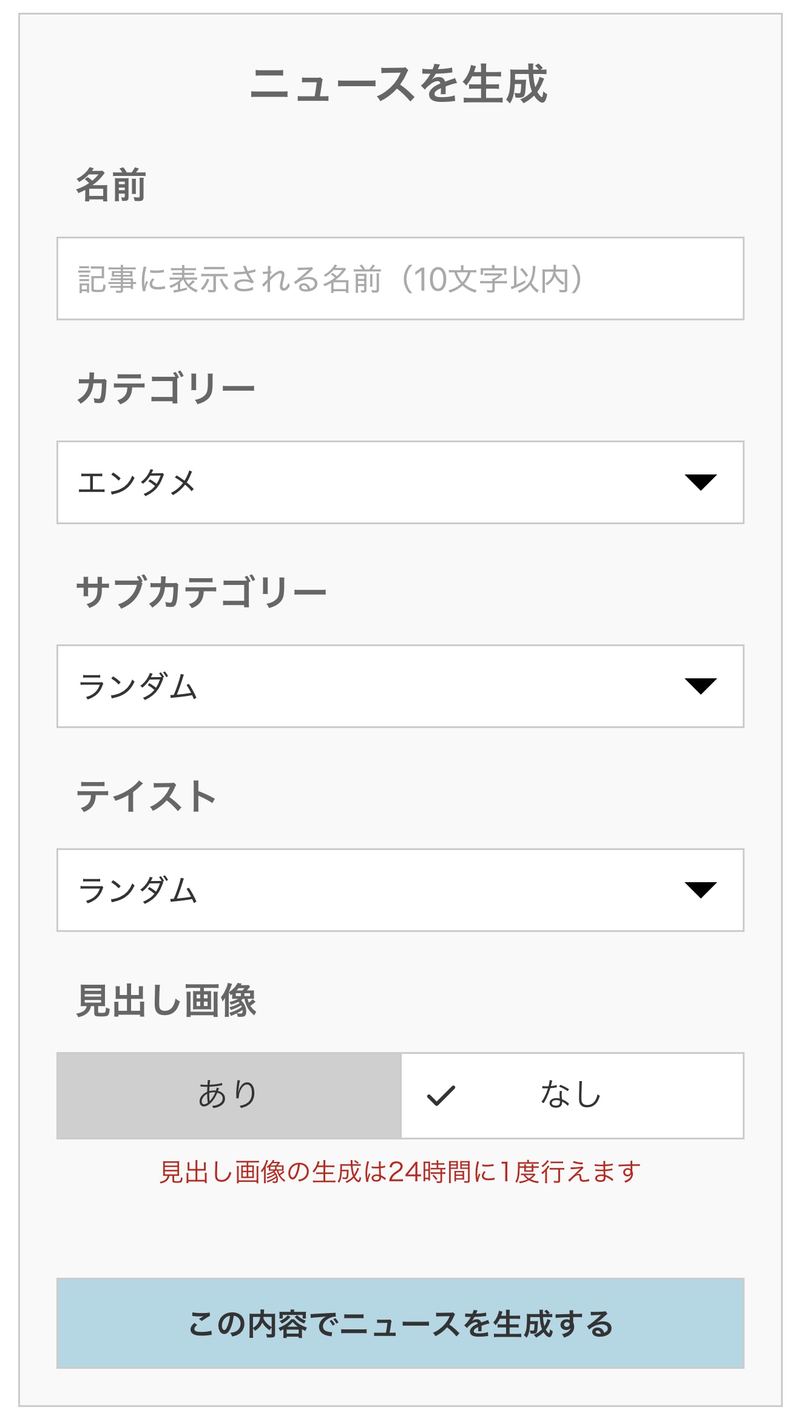
Task: Click the 名前 field label
Action: coord(111,185)
